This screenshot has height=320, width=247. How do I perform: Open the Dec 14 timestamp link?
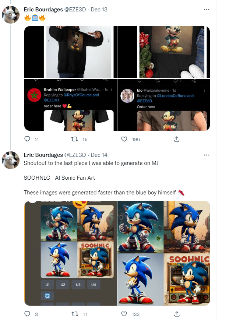click(x=99, y=155)
